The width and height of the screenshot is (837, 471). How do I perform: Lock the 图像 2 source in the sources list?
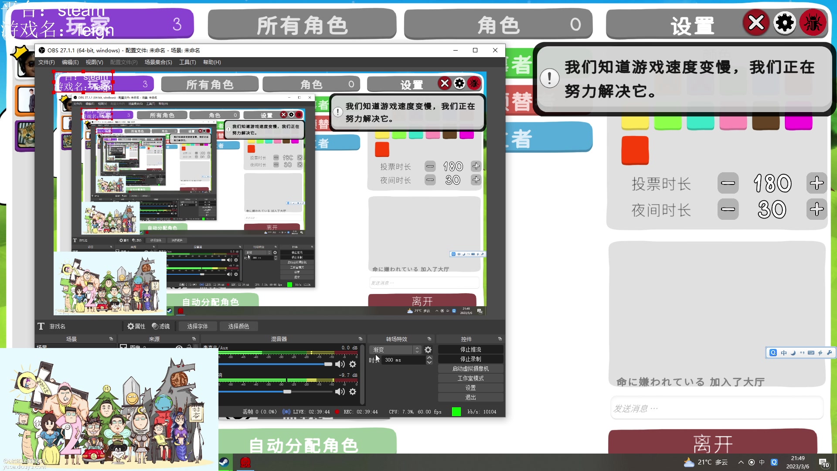coord(189,347)
